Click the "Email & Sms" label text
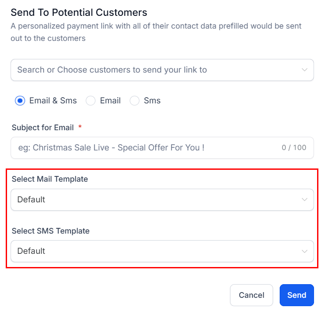The width and height of the screenshot is (325, 311). [53, 101]
